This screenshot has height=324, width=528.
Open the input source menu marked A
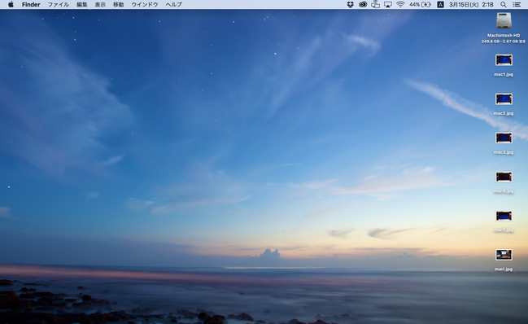point(440,4)
